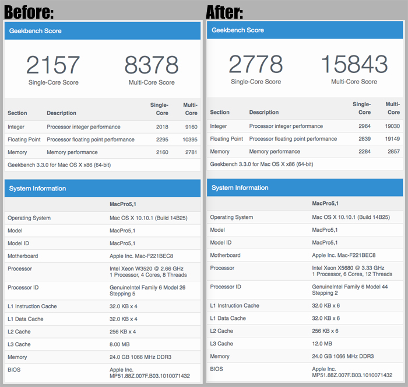Image resolution: width=408 pixels, height=387 pixels.
Task: Select Floating Point single-core value 2295
Action: (162, 140)
